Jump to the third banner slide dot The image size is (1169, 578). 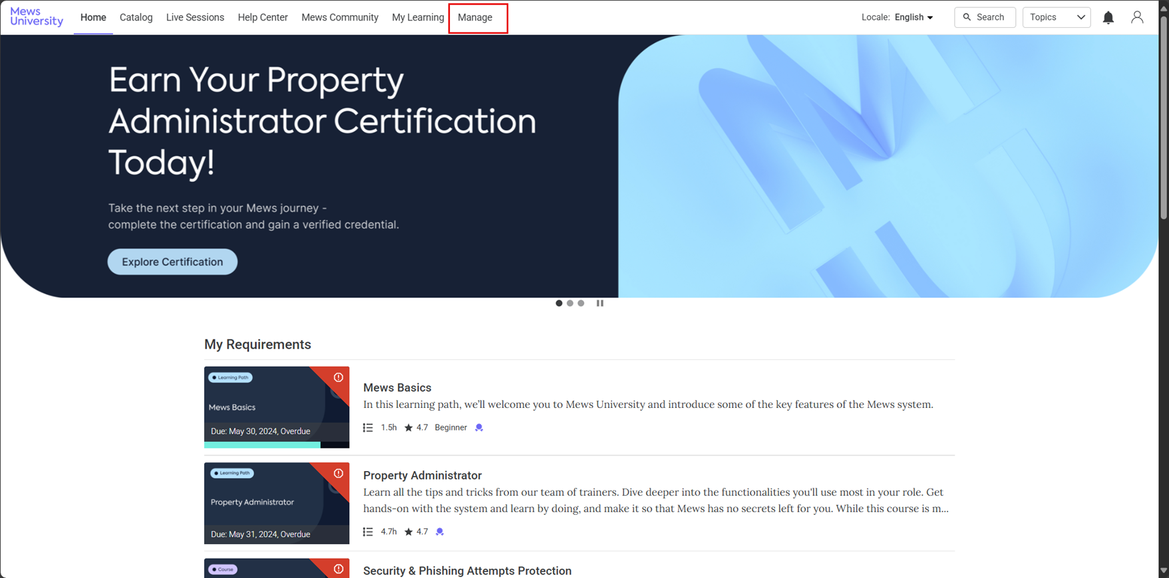[x=581, y=303]
